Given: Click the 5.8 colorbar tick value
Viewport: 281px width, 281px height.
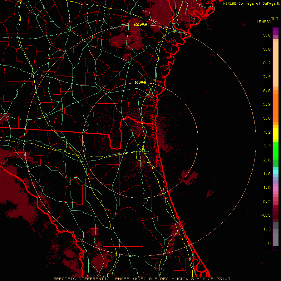Looking at the screenshot, I should (267, 105).
